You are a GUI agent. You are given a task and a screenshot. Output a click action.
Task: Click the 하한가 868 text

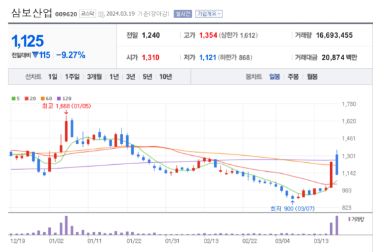click(235, 58)
